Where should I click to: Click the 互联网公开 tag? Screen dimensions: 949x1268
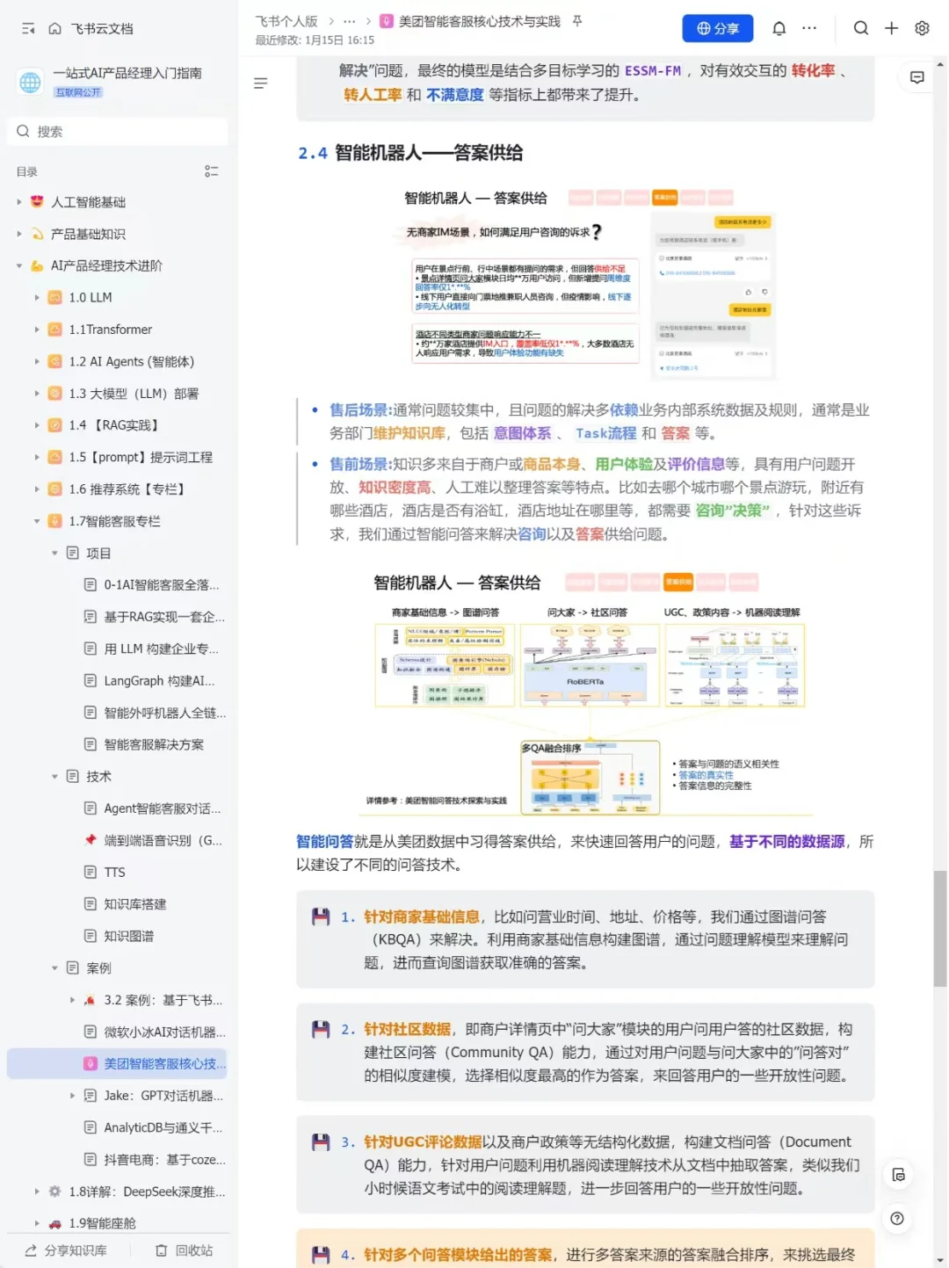pos(78,92)
